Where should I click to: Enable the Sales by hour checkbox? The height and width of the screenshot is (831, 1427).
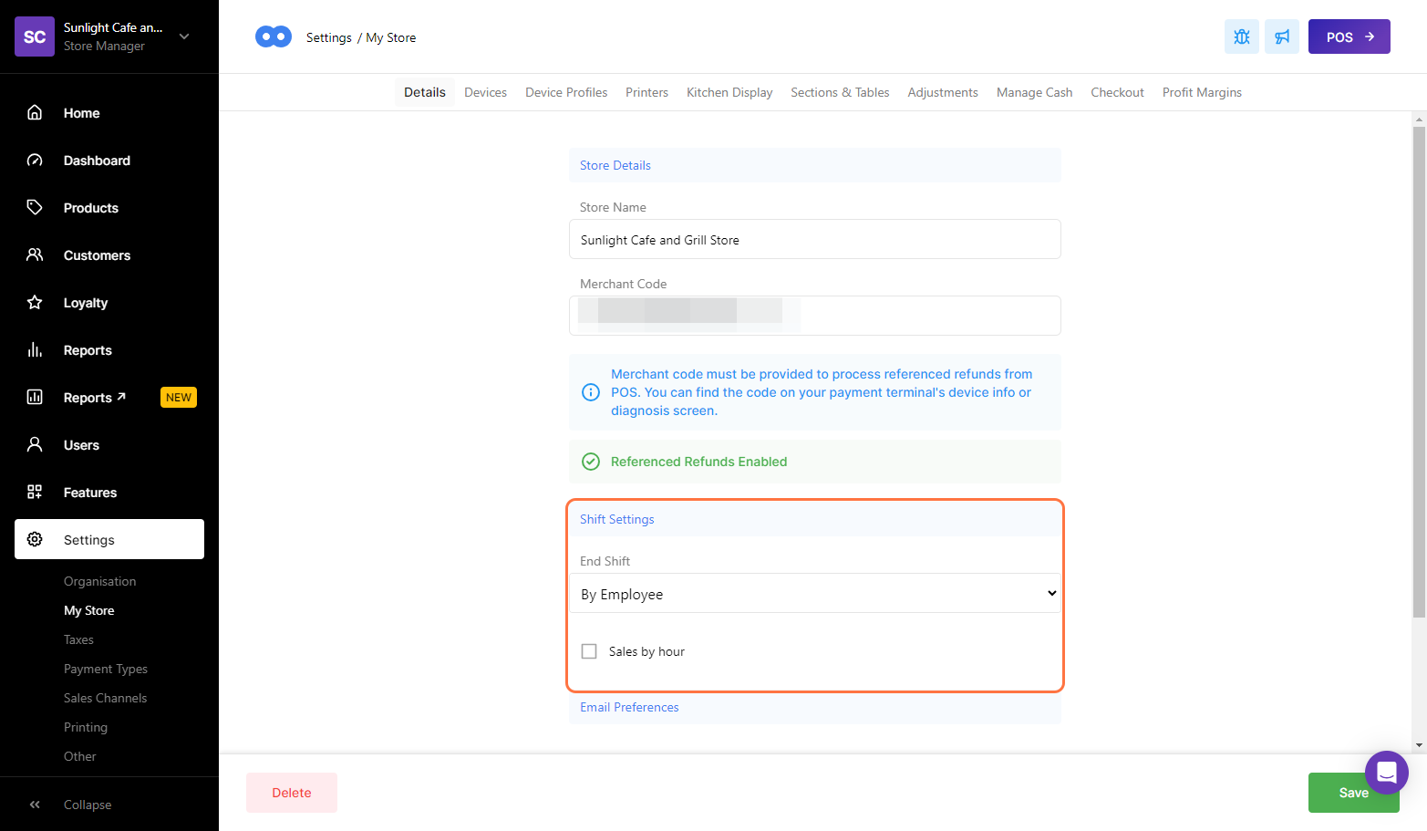point(589,651)
